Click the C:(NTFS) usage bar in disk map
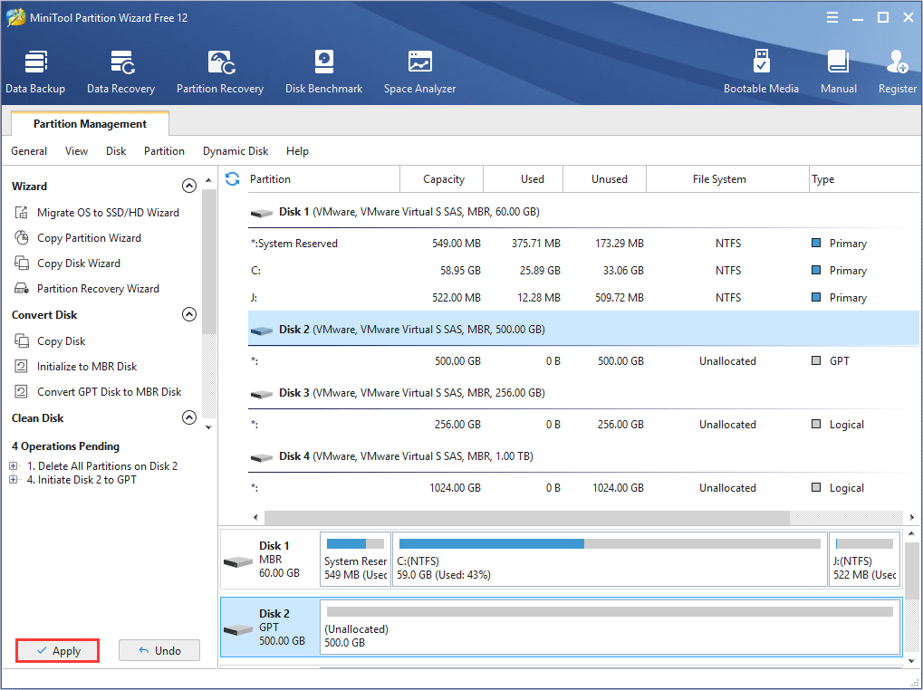The width and height of the screenshot is (923, 690). pyautogui.click(x=610, y=544)
